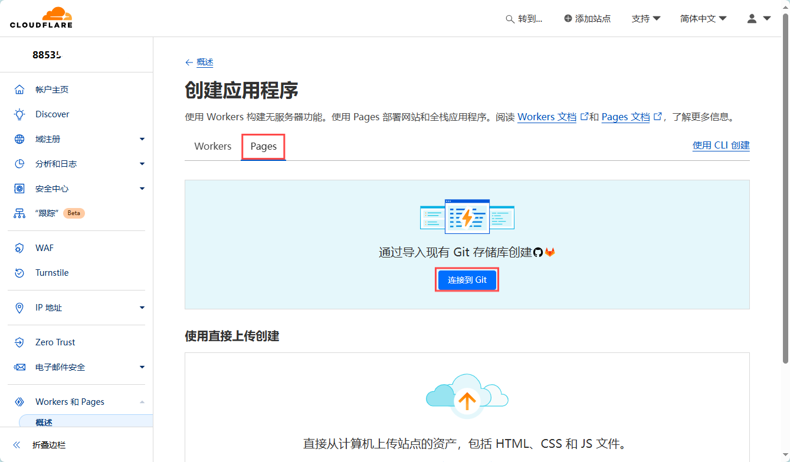Click the 连接到 Git button
This screenshot has height=462, width=790.
467,280
